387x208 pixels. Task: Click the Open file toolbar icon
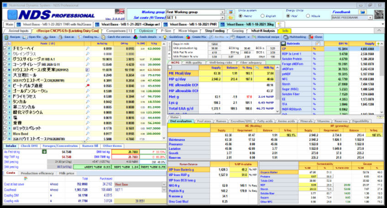click(25, 37)
